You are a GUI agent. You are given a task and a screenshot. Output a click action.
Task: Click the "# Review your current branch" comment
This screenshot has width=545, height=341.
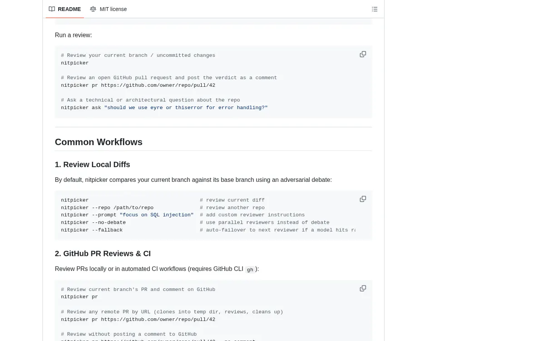point(138,55)
